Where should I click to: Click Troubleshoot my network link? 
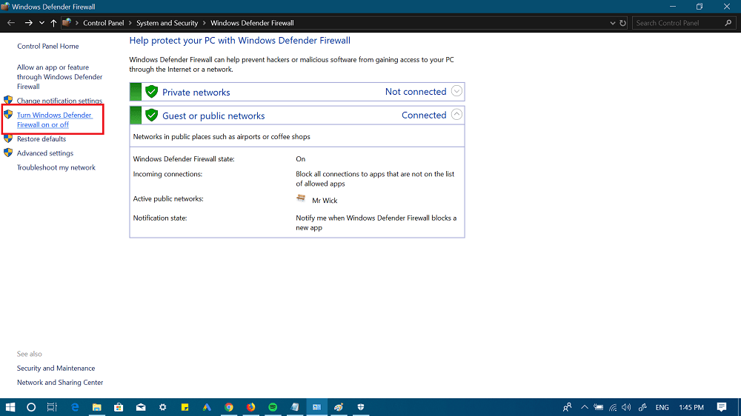click(56, 167)
